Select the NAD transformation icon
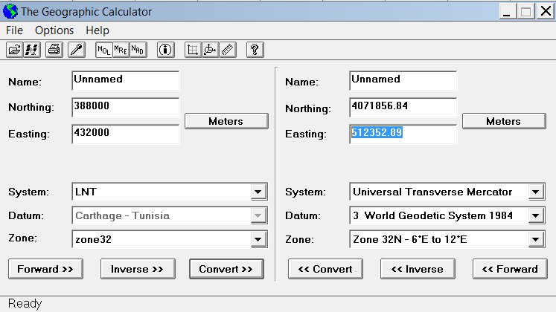The width and height of the screenshot is (556, 312). tap(138, 50)
